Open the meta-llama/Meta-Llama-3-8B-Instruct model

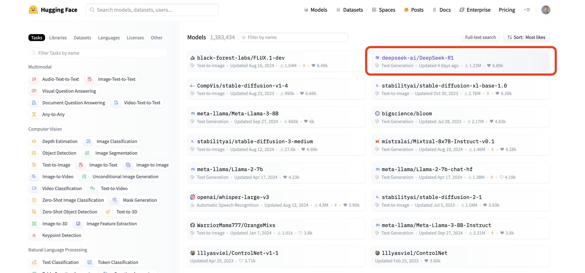(x=461, y=229)
